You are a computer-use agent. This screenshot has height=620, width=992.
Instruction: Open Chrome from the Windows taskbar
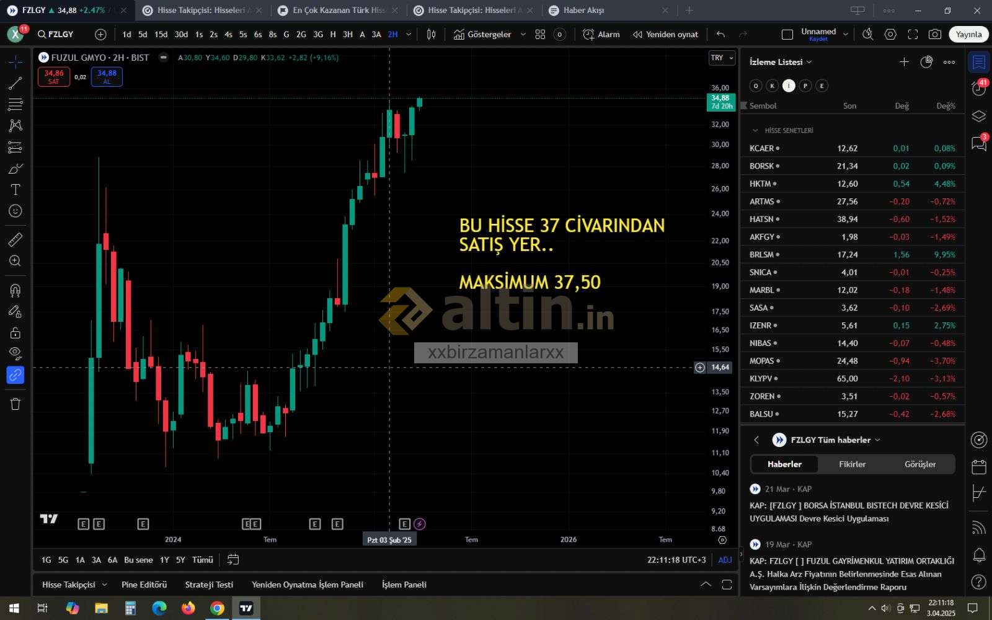pos(217,608)
